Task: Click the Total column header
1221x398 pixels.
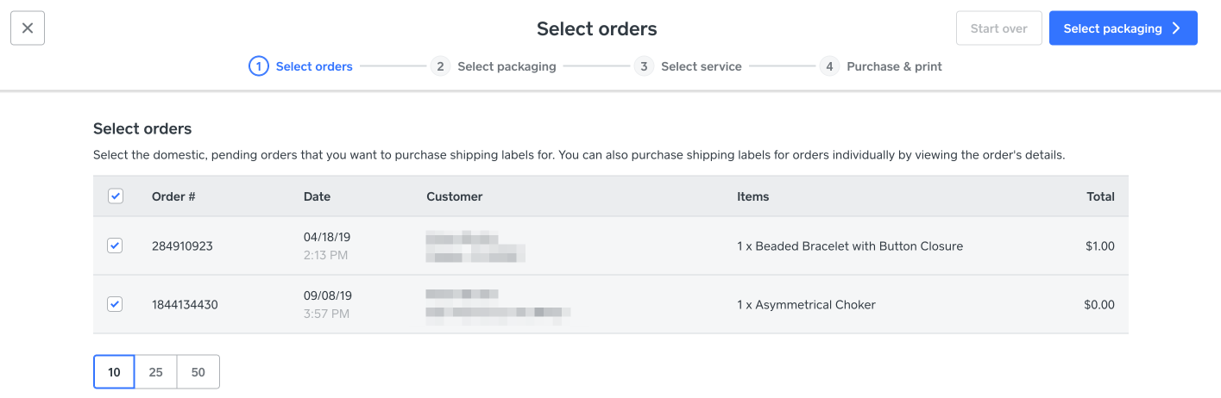Action: tap(1100, 196)
